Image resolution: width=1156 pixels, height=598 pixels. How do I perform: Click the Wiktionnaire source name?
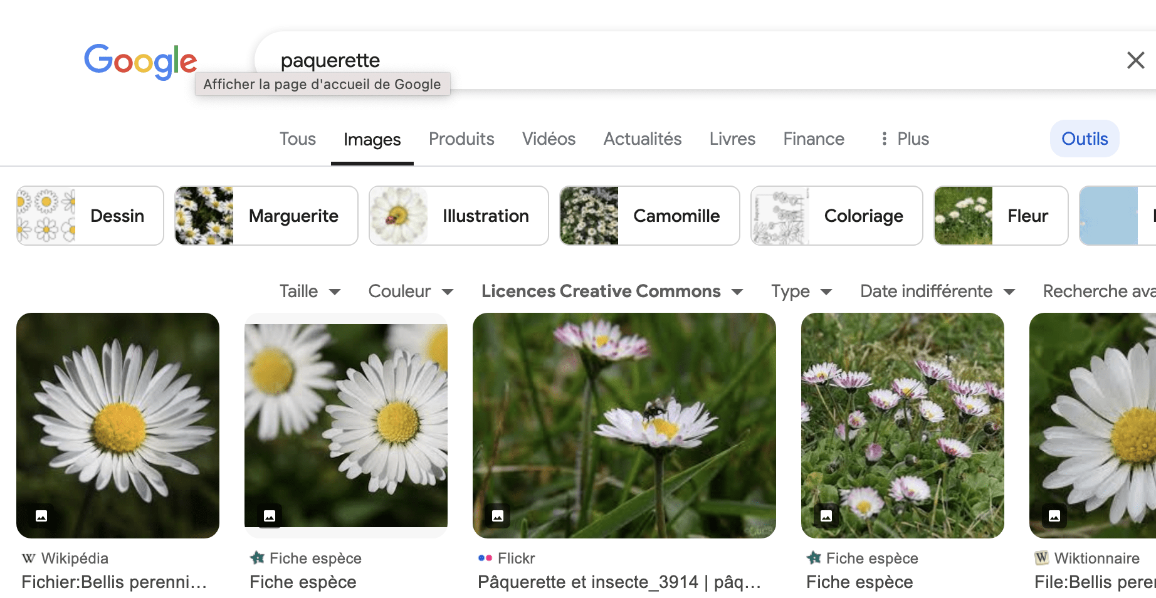1097,558
